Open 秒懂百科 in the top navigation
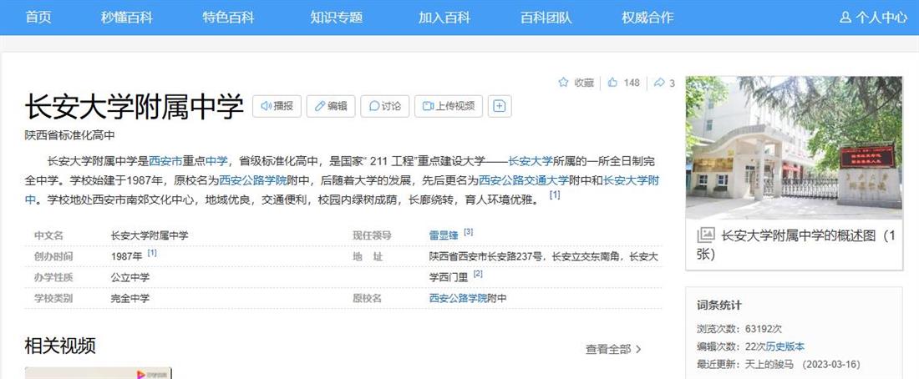Image resolution: width=919 pixels, height=379 pixels. click(x=126, y=18)
